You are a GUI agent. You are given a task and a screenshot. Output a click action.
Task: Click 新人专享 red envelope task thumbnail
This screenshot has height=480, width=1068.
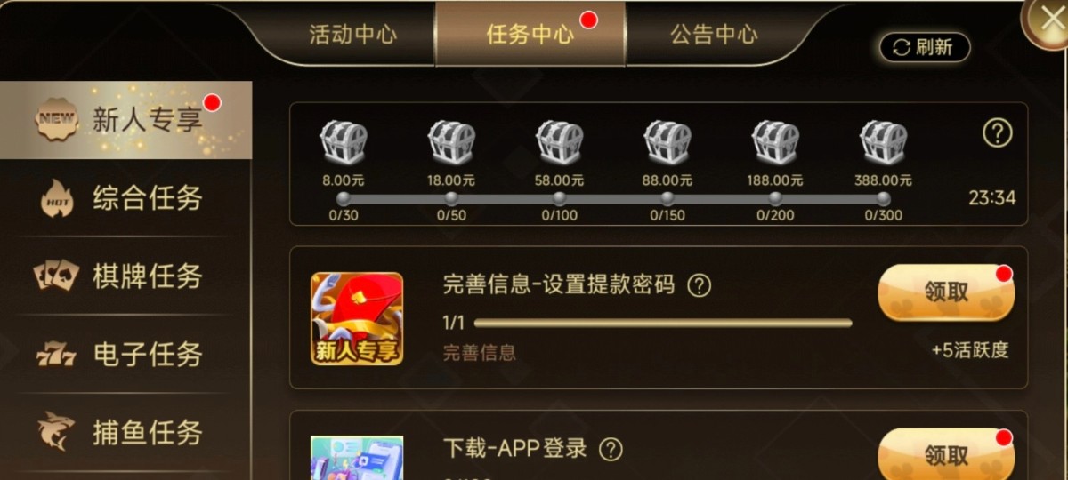(x=356, y=318)
